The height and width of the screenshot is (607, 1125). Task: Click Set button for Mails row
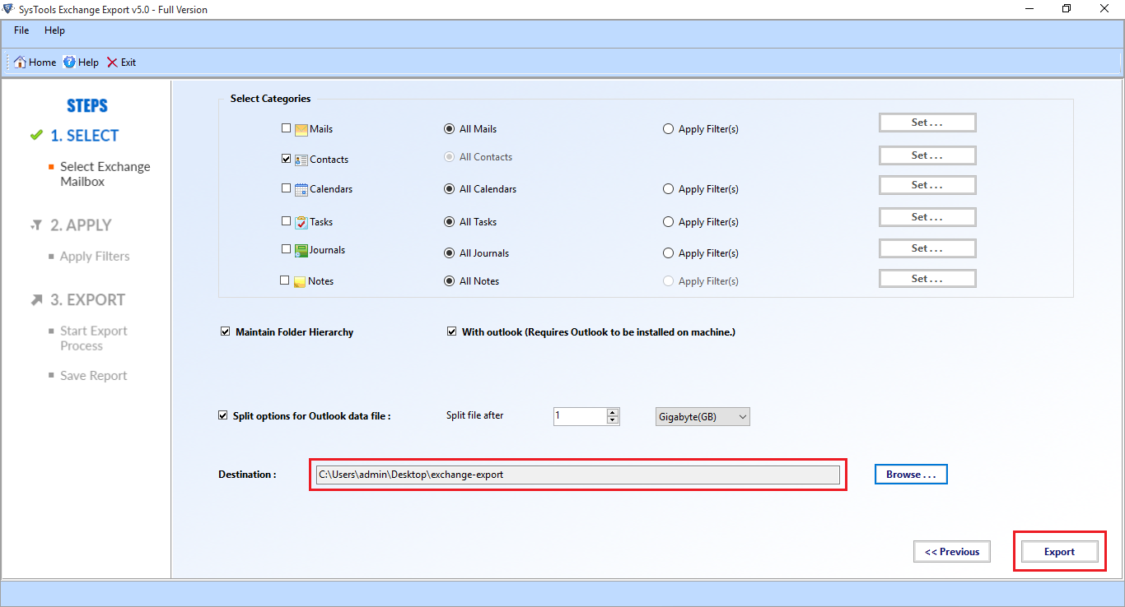(927, 123)
